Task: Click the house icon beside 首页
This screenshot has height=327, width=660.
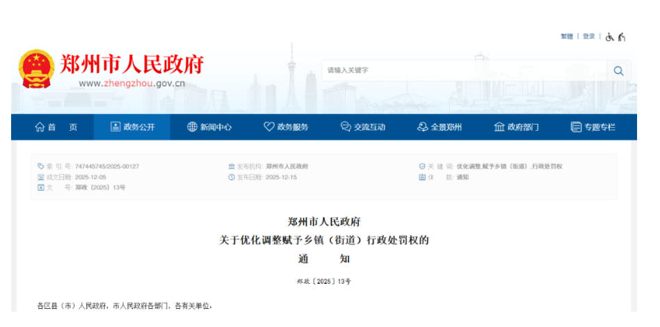Action: tap(40, 127)
